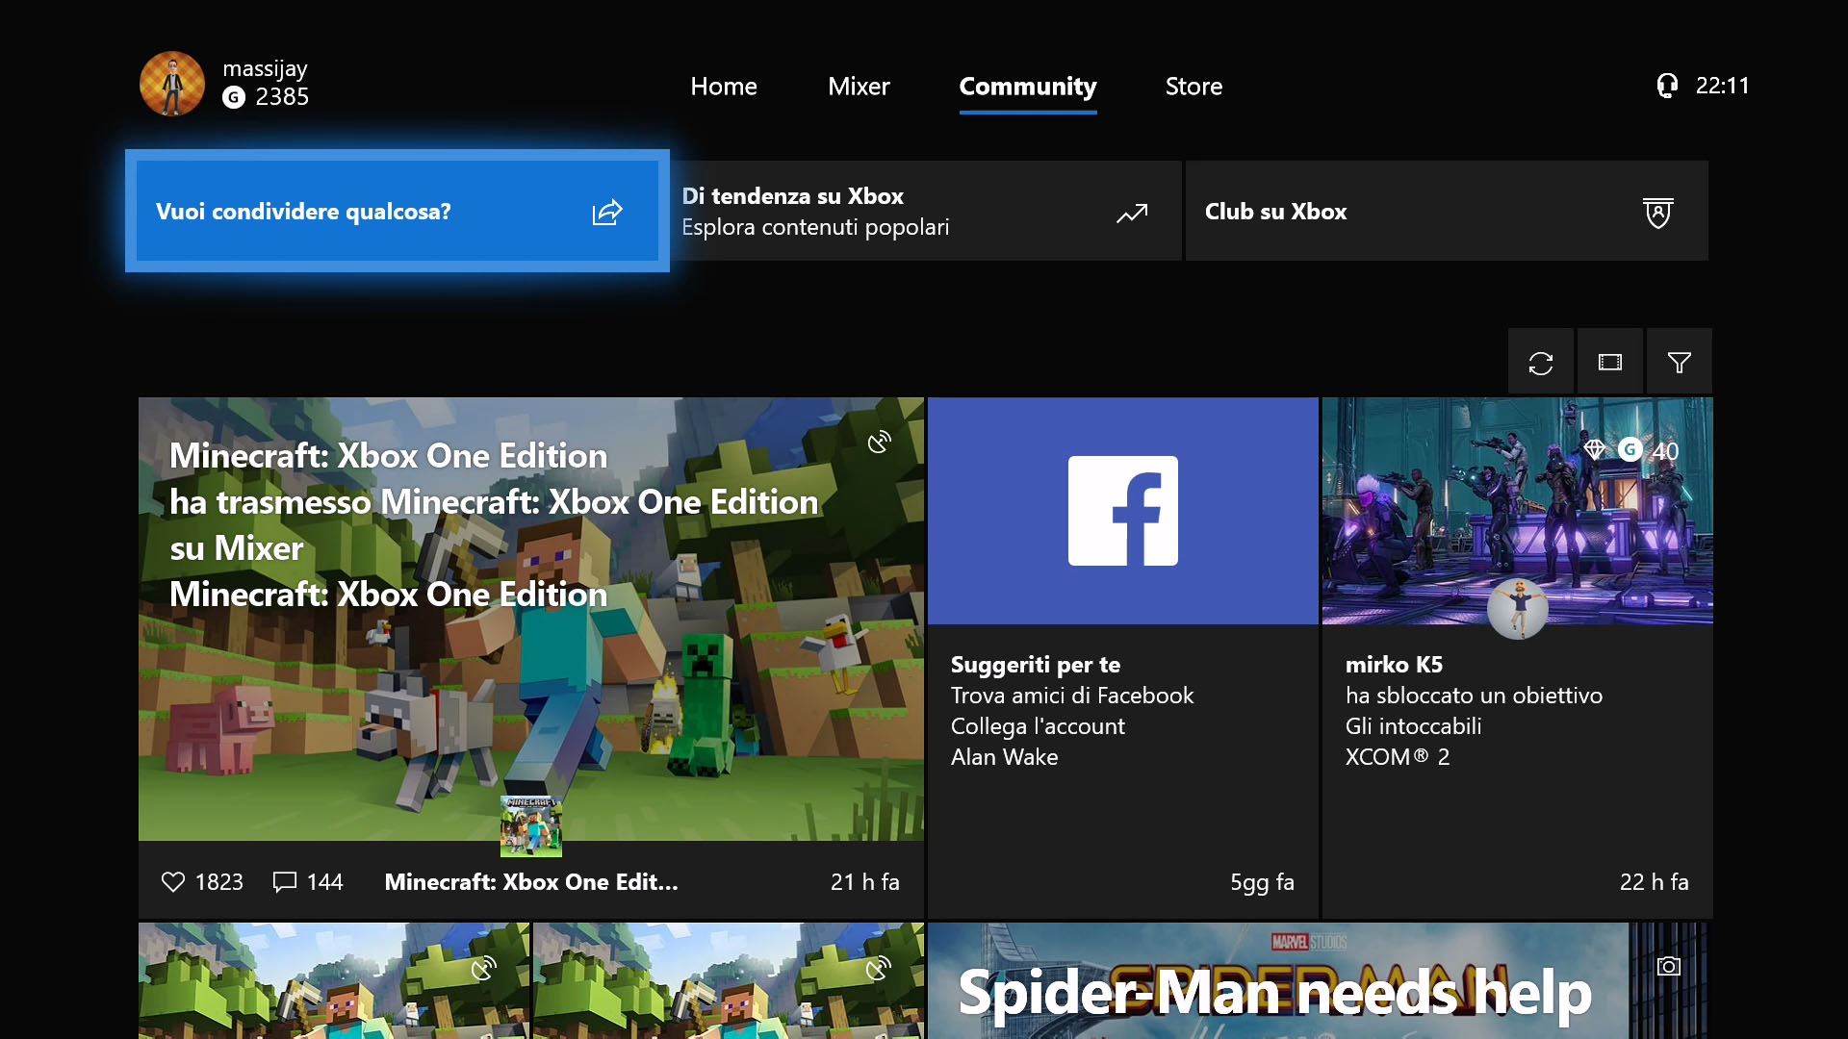The image size is (1848, 1039).
Task: Click the Facebook logo
Action: (x=1123, y=511)
